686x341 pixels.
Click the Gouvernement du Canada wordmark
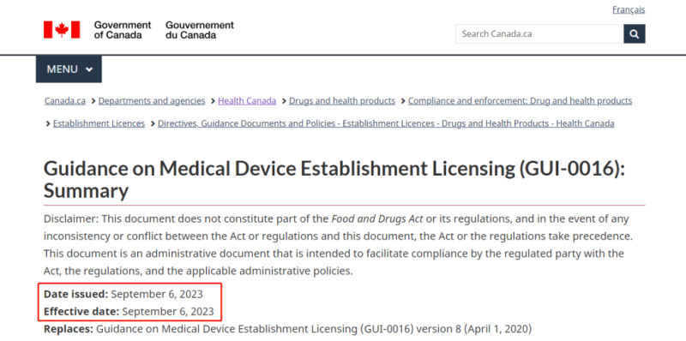pyautogui.click(x=200, y=30)
